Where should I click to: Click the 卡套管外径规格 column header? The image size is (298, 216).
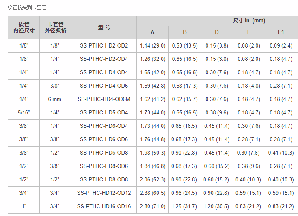click(x=55, y=28)
